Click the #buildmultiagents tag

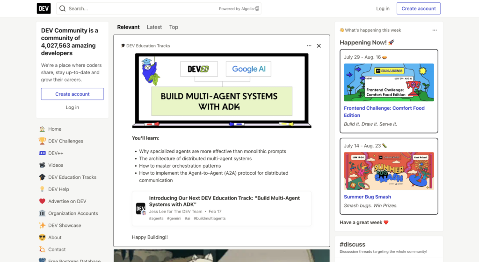pos(210,219)
